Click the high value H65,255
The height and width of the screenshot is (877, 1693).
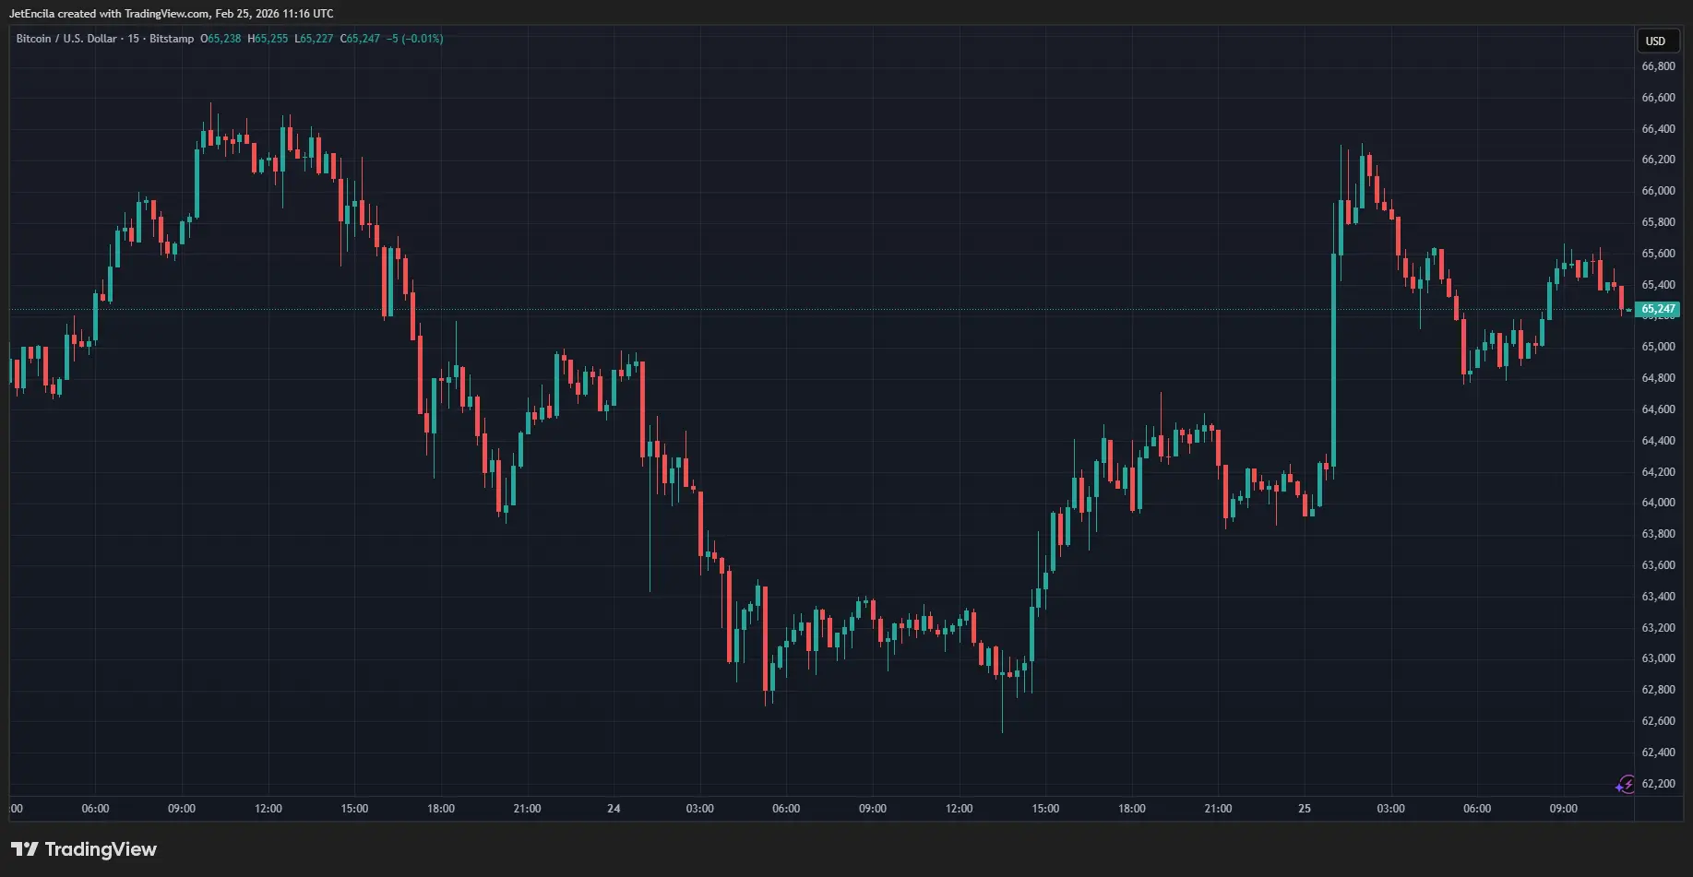pyautogui.click(x=268, y=39)
